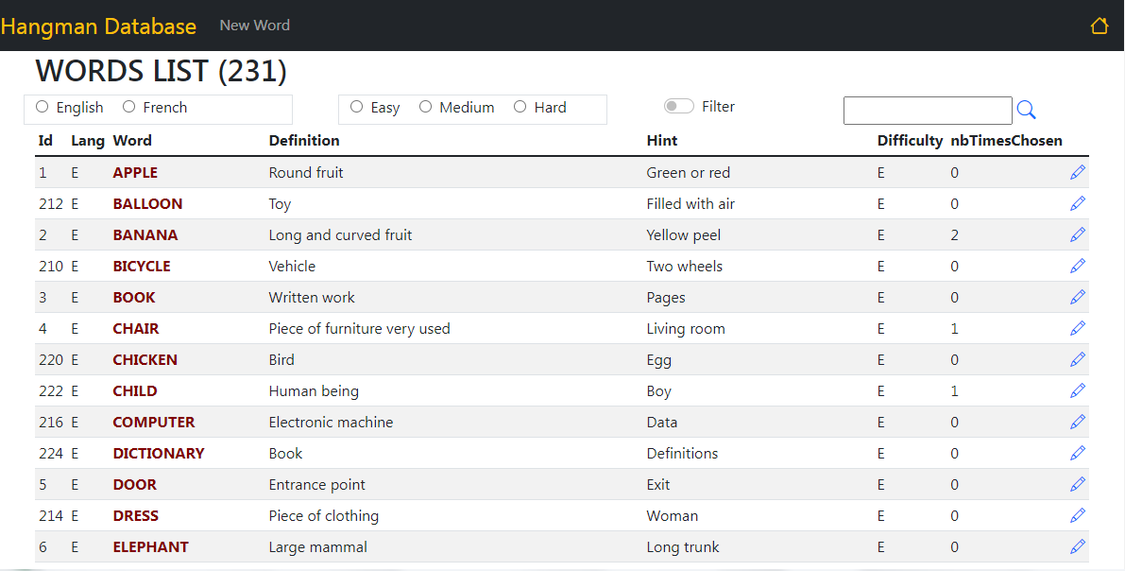Viewport: 1125px width, 571px height.
Task: Click the hint 'Filled with air'
Action: coord(690,204)
